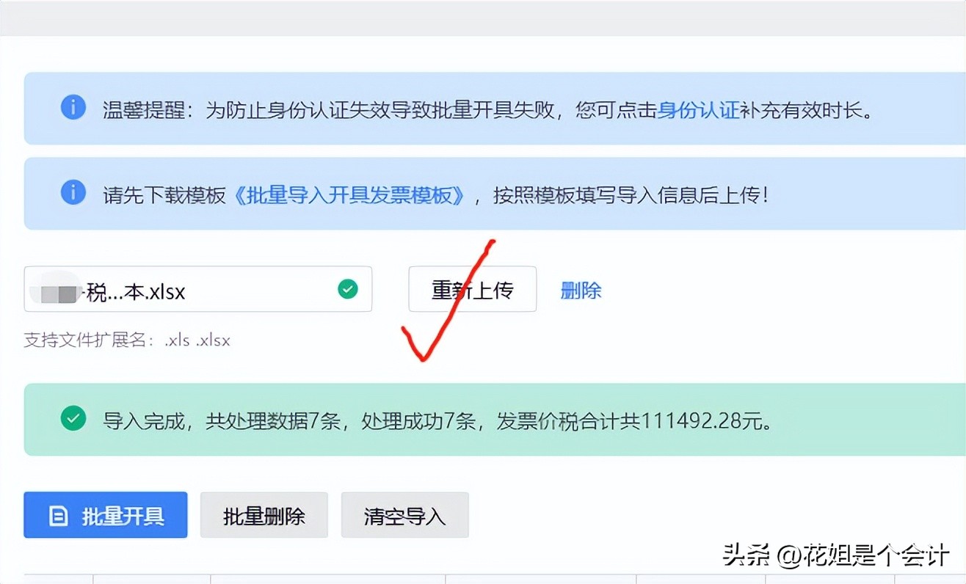Click the success checkmark in the green import banner
The width and height of the screenshot is (966, 584).
point(73,419)
